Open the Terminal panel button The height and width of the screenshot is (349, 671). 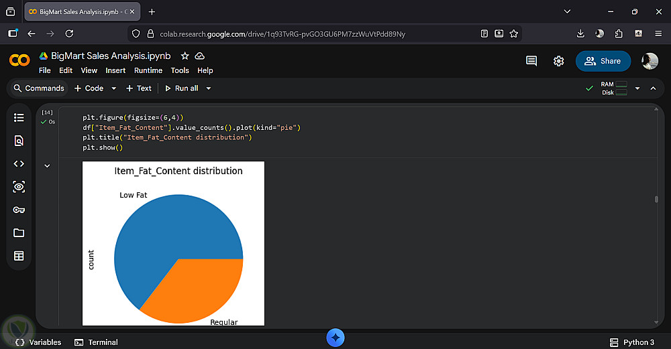(96, 342)
